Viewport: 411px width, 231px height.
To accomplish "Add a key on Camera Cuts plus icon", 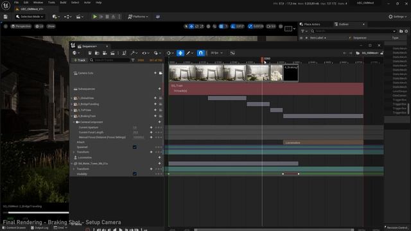I will tap(155, 73).
